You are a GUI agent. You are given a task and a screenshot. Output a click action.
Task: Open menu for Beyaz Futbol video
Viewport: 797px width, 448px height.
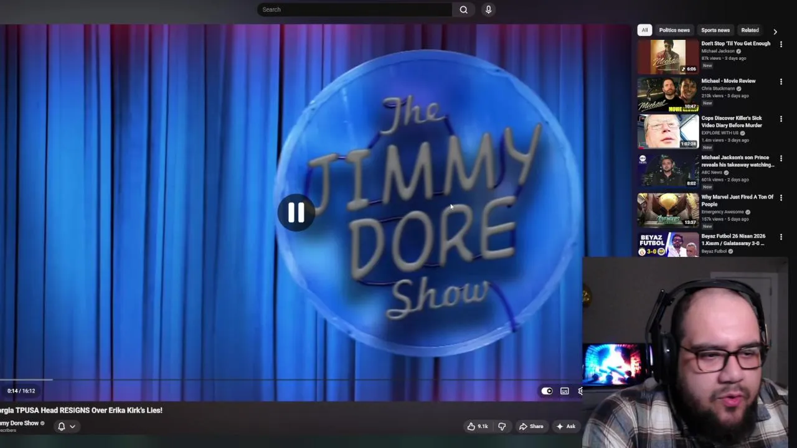[781, 237]
